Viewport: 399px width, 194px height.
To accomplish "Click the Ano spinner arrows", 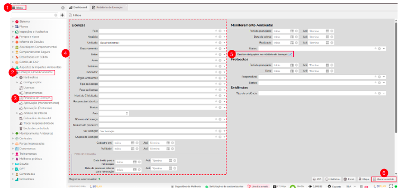I will 127,113.
